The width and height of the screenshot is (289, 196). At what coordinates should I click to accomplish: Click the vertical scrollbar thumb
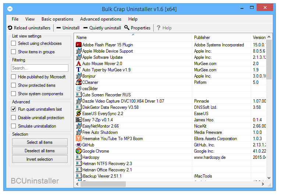coord(269,59)
